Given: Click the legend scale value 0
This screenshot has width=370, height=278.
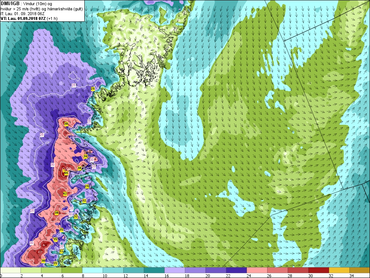Looking at the screenshot, I should tap(1, 276).
